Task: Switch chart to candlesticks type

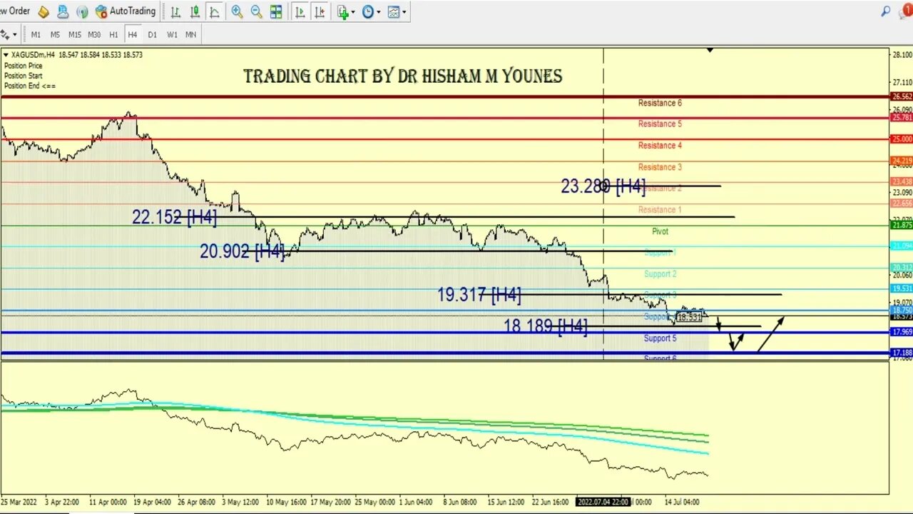Action: [x=194, y=11]
